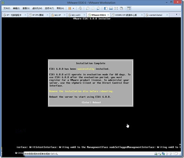Viewport: 184px width, 158px height.
Task: Open the 查看(V) menu
Action: tap(26, 8)
